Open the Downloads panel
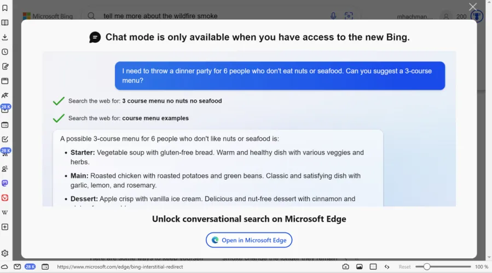The height and width of the screenshot is (273, 492). pos(5,37)
